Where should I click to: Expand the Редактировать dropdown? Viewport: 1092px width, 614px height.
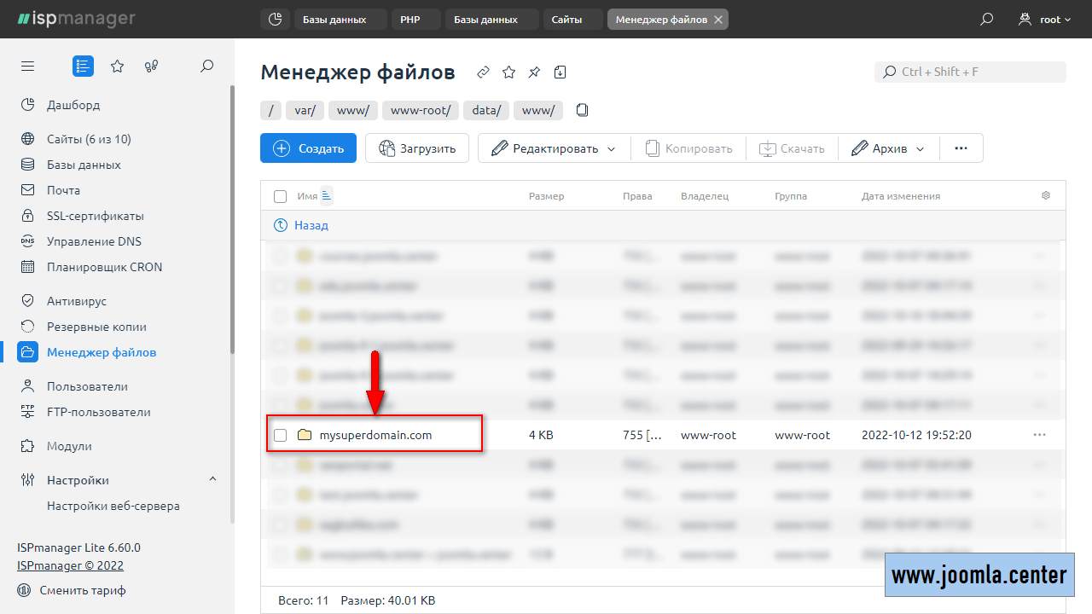click(x=611, y=148)
